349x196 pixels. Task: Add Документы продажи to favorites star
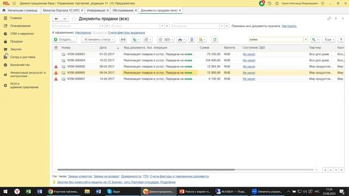74,19
